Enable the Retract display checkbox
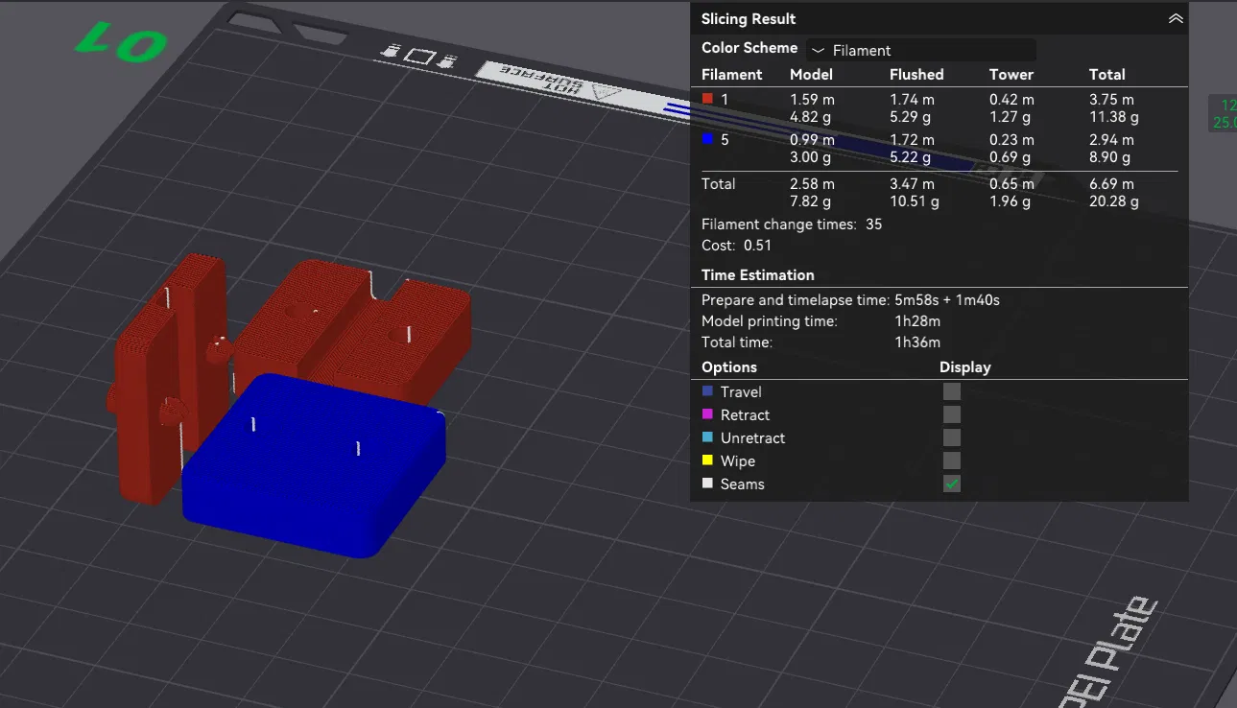 [952, 414]
